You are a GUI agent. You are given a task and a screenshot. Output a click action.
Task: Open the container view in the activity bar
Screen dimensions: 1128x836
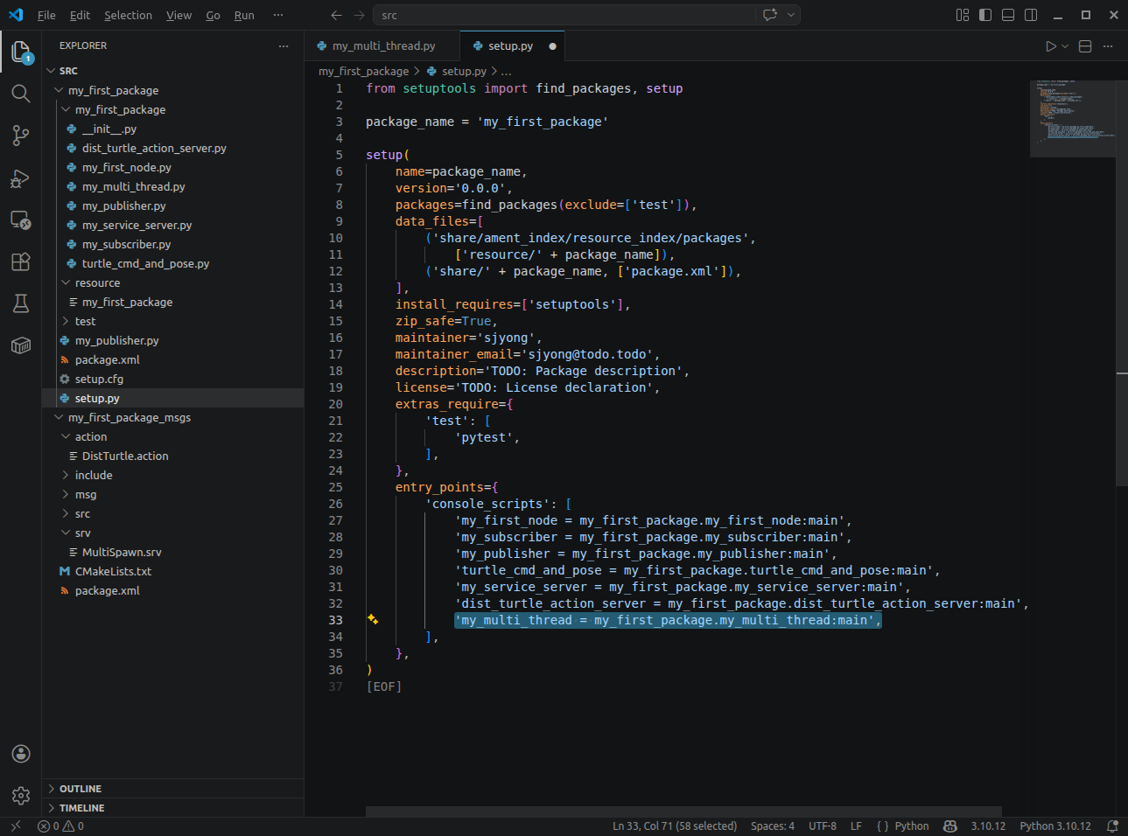[21, 345]
